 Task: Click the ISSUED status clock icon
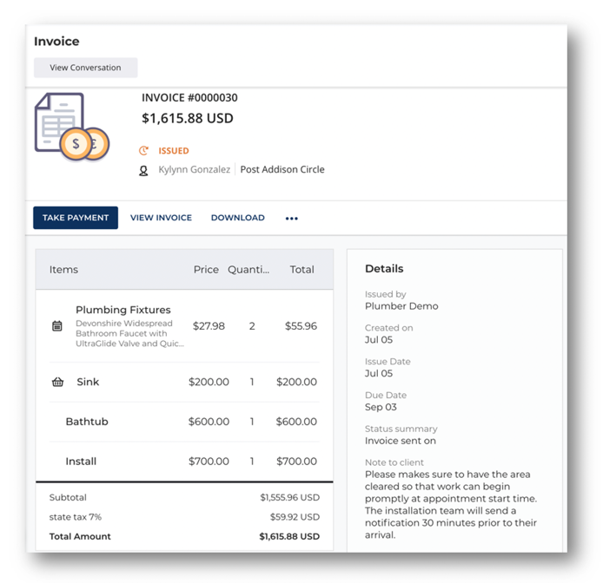pyautogui.click(x=143, y=151)
